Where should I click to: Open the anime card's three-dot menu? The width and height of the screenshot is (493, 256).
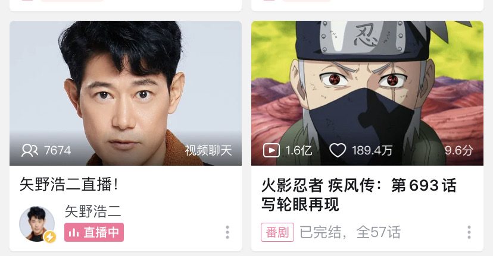tap(469, 232)
